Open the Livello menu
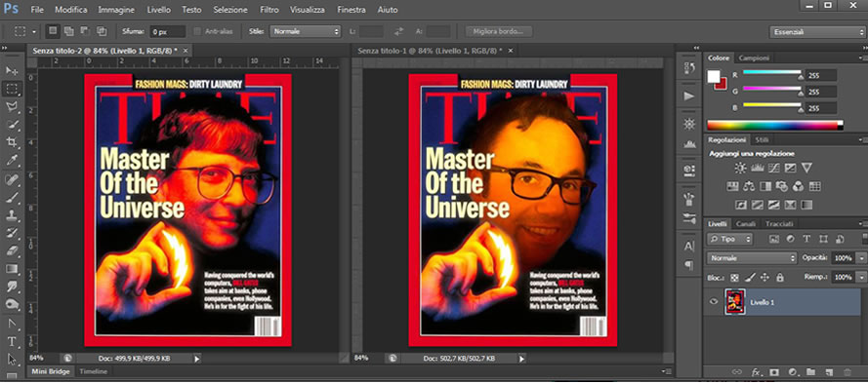 pos(159,10)
